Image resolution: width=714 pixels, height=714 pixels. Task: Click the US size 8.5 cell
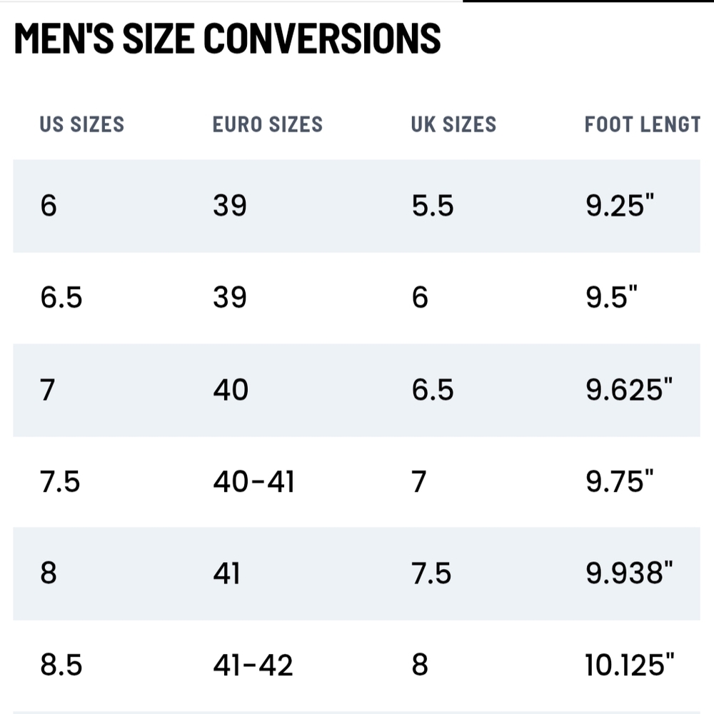[61, 665]
